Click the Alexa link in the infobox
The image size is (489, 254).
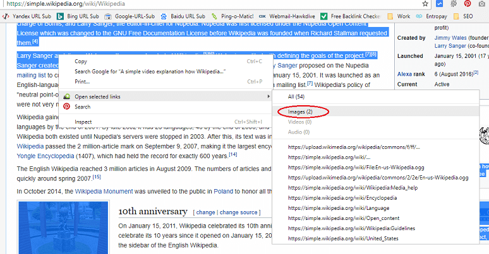pyautogui.click(x=404, y=74)
